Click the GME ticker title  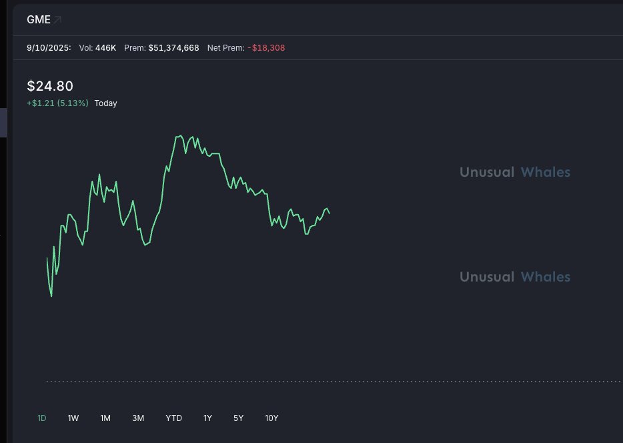click(39, 20)
